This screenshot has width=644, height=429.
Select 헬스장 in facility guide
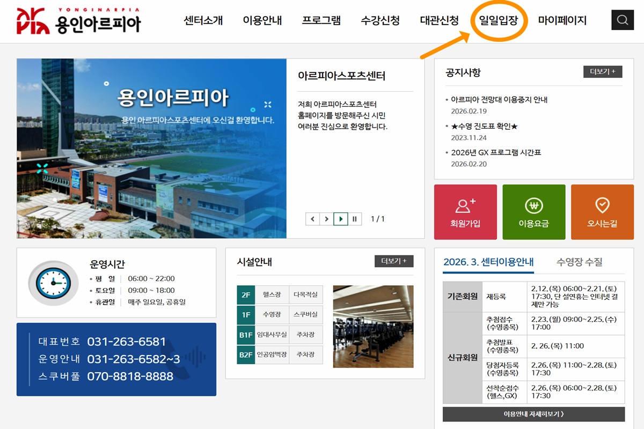point(272,294)
